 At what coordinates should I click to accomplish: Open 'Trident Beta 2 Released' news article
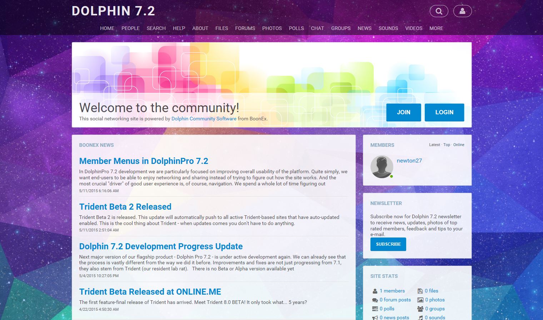click(125, 207)
